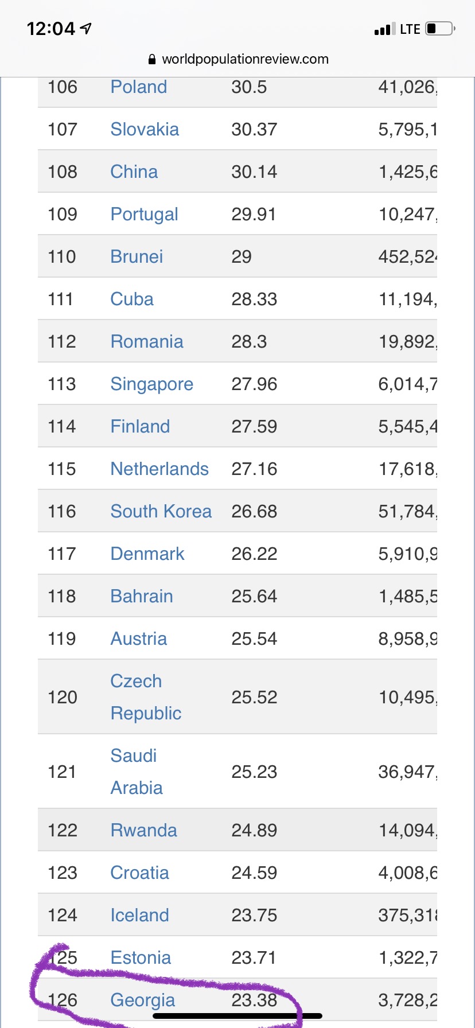475x1028 pixels.
Task: Tap the location arrow icon by the clock
Action: tap(86, 28)
